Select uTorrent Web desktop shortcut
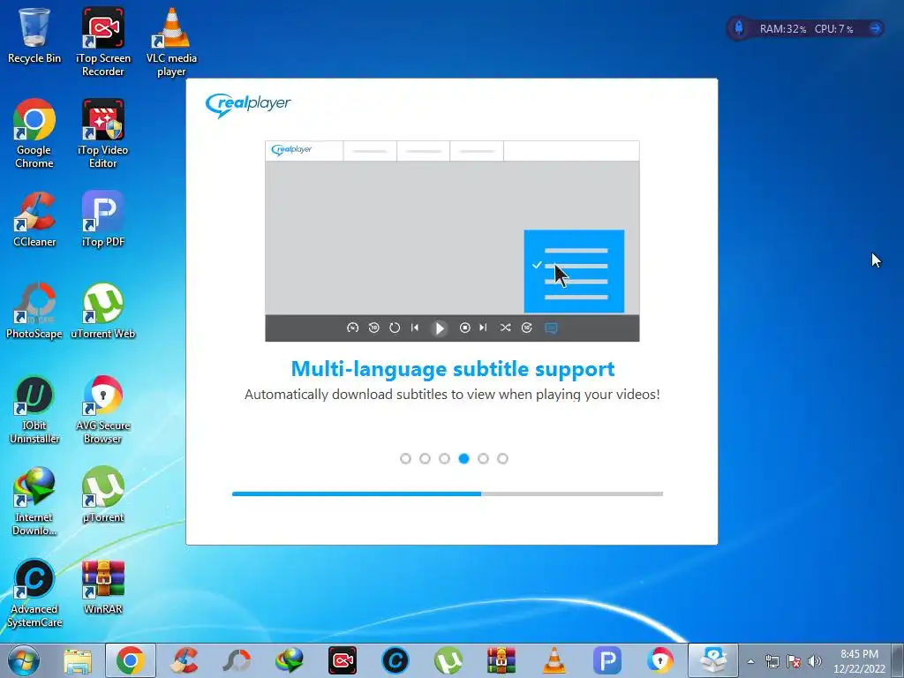904x678 pixels. coord(102,311)
